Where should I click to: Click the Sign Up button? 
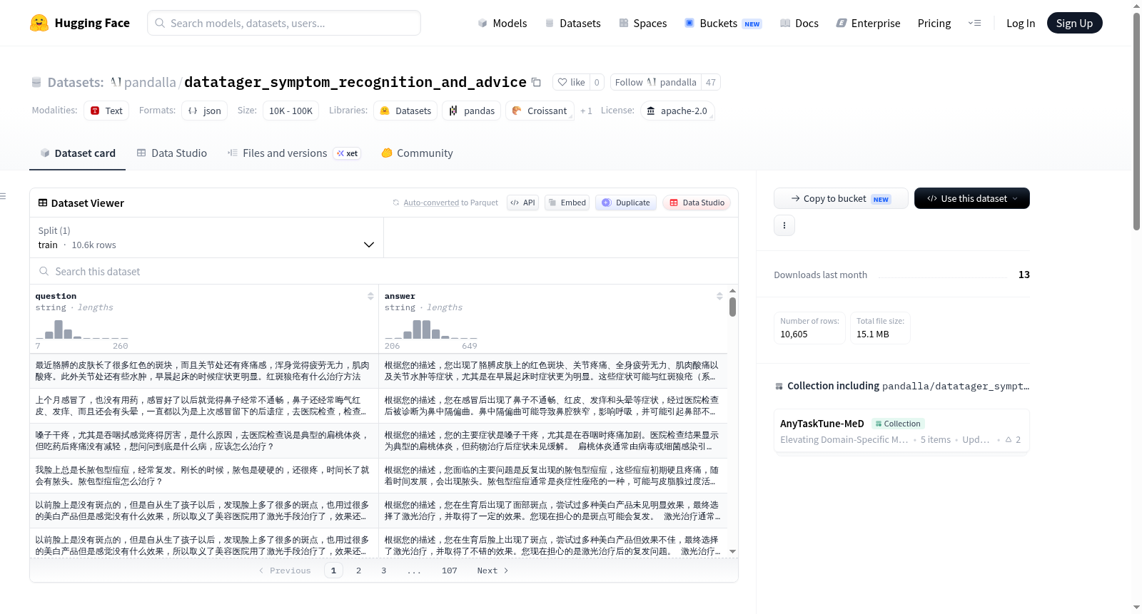pos(1074,23)
